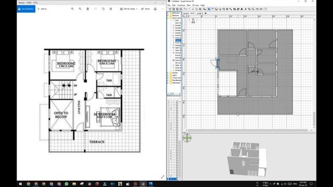Open the Edit menu in Sweet Home 3D
Image resolution: width=333 pixels, height=187 pixels.
point(174,5)
